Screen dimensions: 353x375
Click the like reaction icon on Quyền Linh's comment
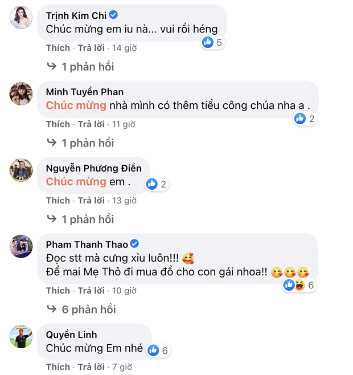(x=153, y=350)
